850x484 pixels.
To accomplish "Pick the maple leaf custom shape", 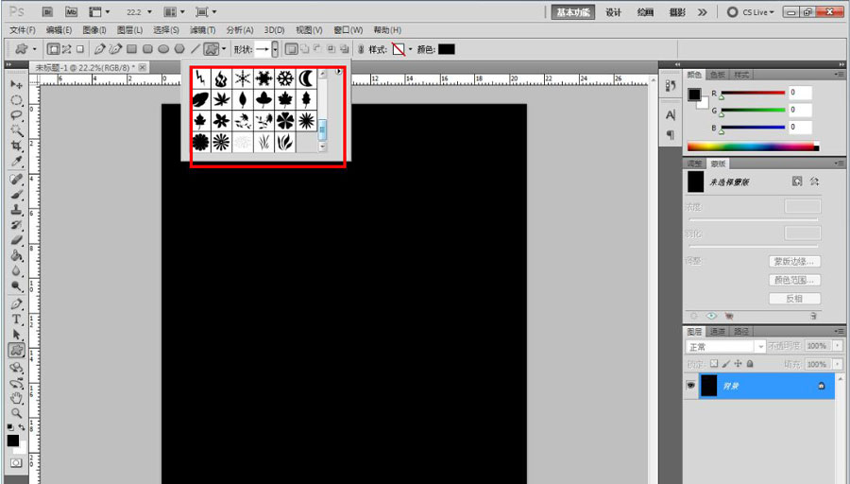I will [x=285, y=99].
